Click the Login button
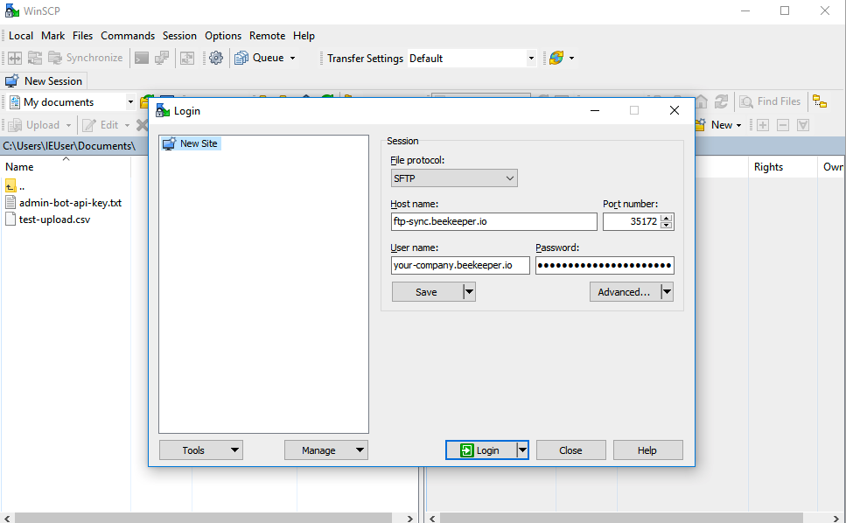 [482, 450]
